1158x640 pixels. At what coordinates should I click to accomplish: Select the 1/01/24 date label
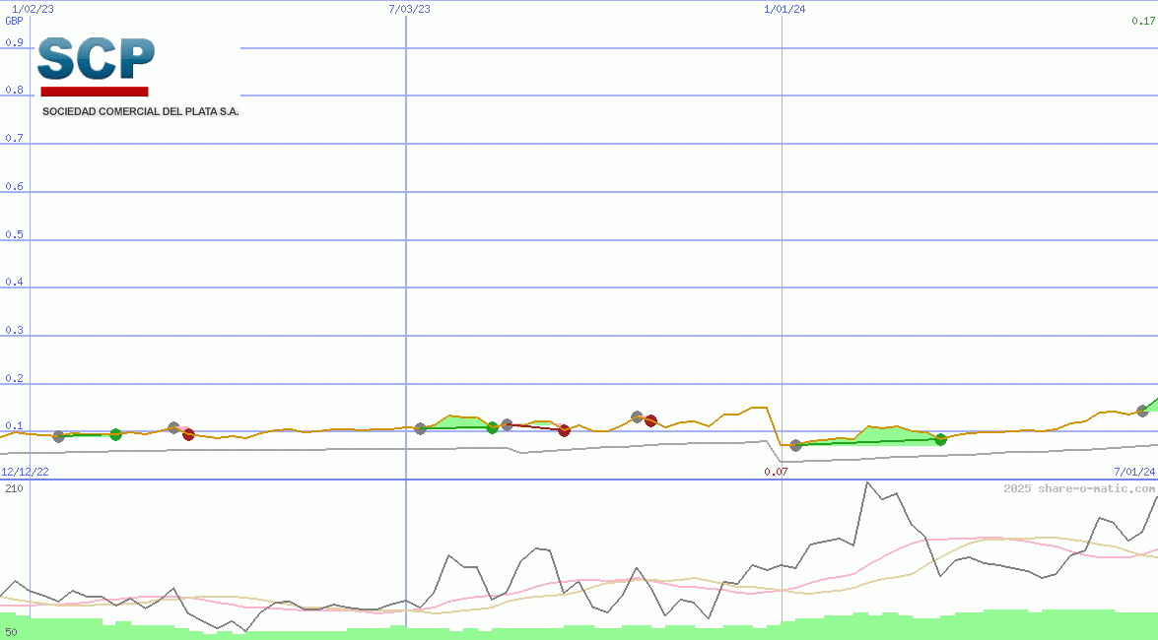[784, 9]
